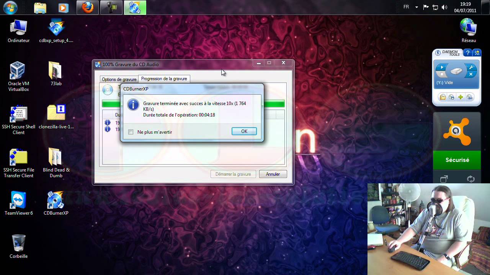490x275 pixels.
Task: Click the Daemon Tools green plus icon
Action: click(461, 97)
